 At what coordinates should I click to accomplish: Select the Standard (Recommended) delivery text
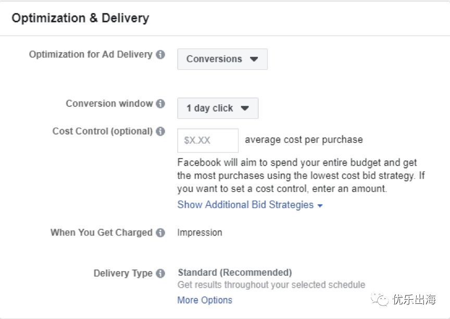[x=235, y=273]
